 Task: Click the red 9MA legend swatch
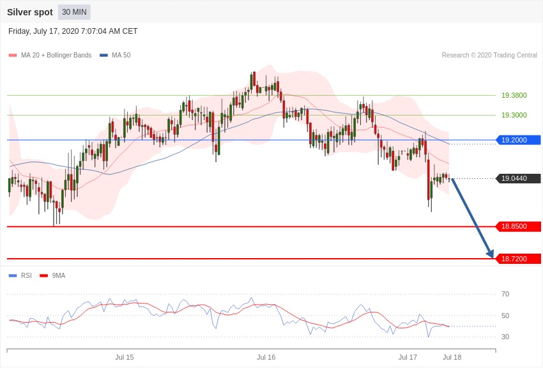point(43,276)
